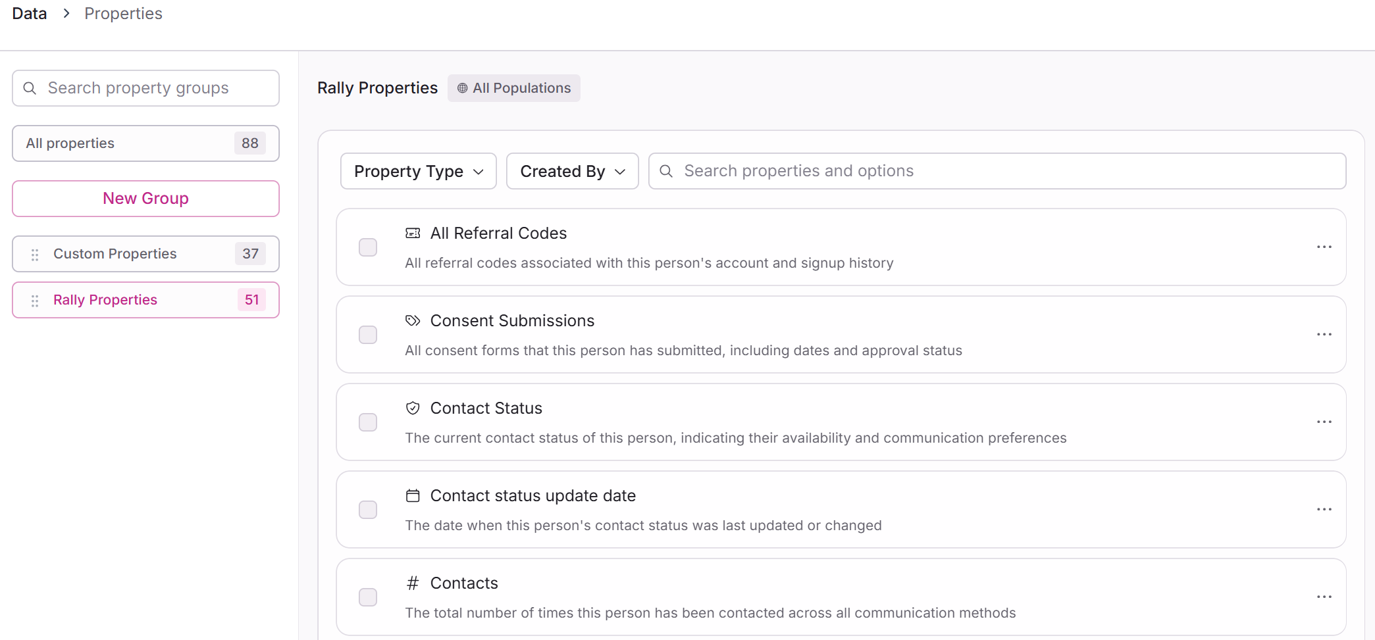Click the hash icon beside Contacts
The image size is (1375, 640).
point(413,583)
